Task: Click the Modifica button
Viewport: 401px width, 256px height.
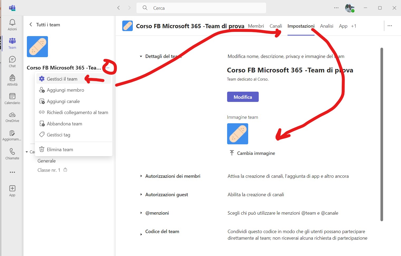Action: [x=243, y=97]
